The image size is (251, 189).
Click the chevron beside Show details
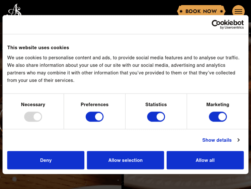point(239,140)
